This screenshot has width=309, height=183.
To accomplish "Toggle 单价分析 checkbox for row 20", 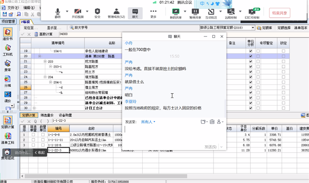I will pos(250,56).
